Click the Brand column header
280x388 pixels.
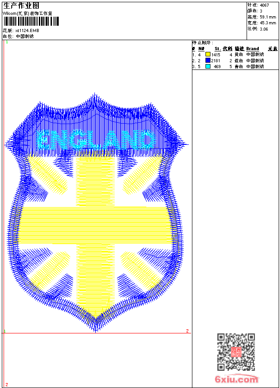(252, 49)
